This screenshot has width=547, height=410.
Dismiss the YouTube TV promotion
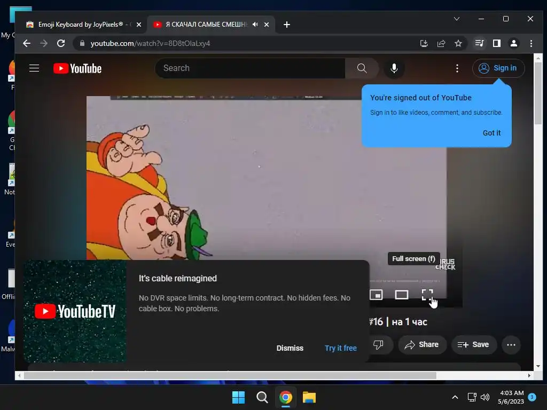[x=290, y=348]
